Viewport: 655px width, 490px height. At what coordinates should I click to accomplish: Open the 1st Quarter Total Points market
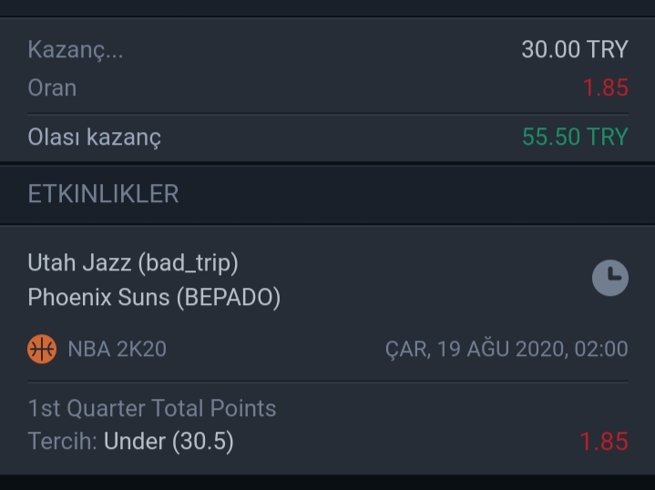pyautogui.click(x=152, y=408)
